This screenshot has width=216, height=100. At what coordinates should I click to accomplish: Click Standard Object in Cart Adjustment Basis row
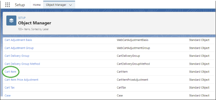pyautogui.click(x=199, y=40)
